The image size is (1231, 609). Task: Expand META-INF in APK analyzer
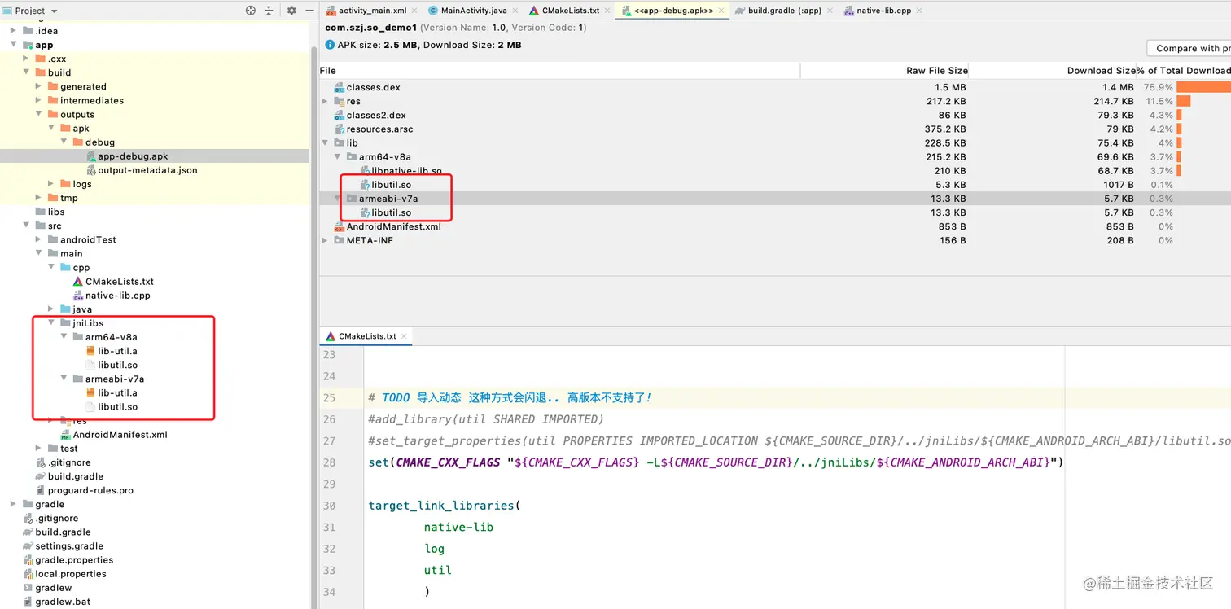pos(326,240)
